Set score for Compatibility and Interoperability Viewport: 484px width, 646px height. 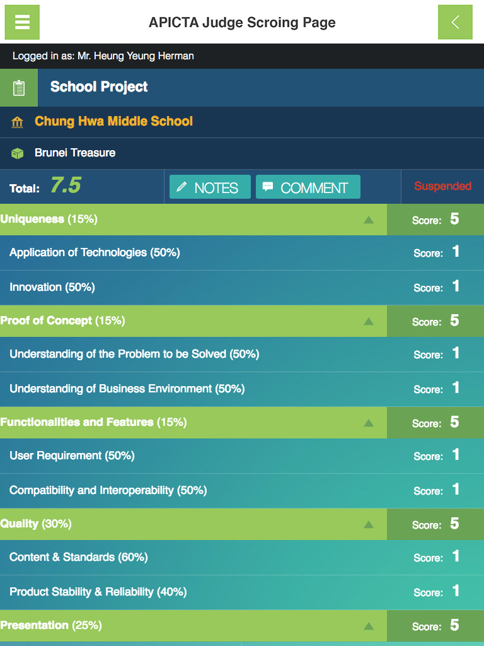437,490
